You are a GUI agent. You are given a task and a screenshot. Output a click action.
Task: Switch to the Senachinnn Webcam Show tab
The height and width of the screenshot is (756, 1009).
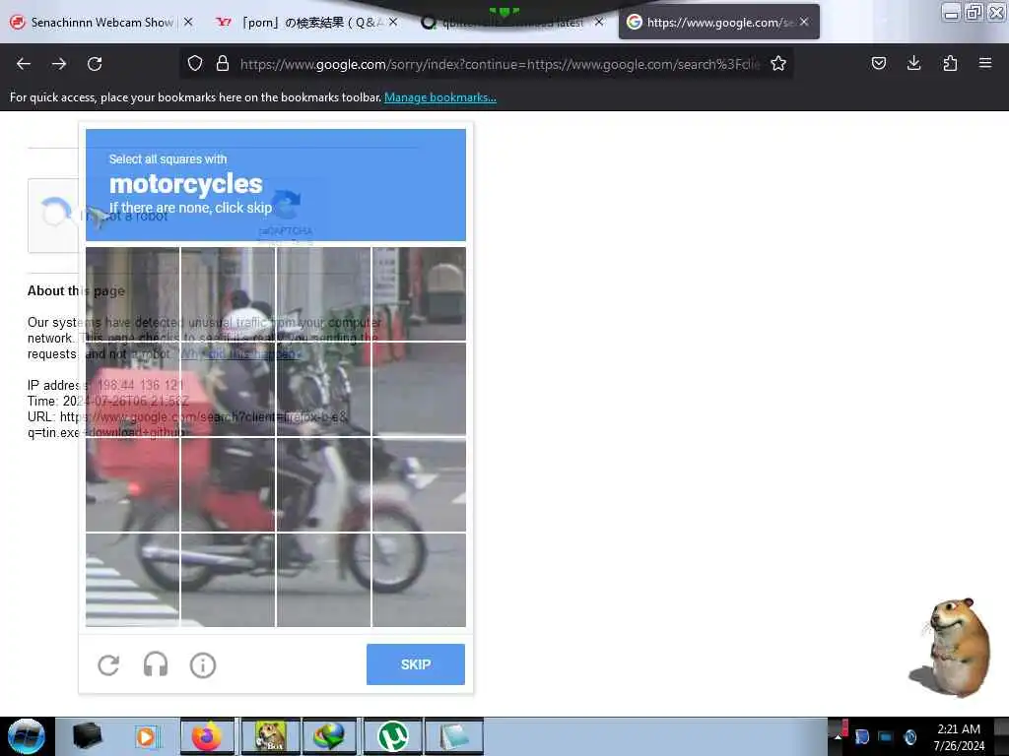(x=101, y=22)
